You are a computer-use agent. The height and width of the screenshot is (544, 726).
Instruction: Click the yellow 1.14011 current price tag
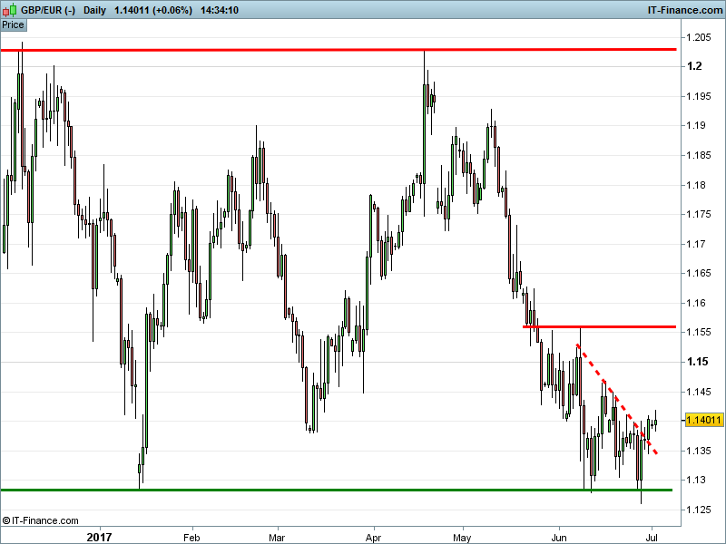703,420
